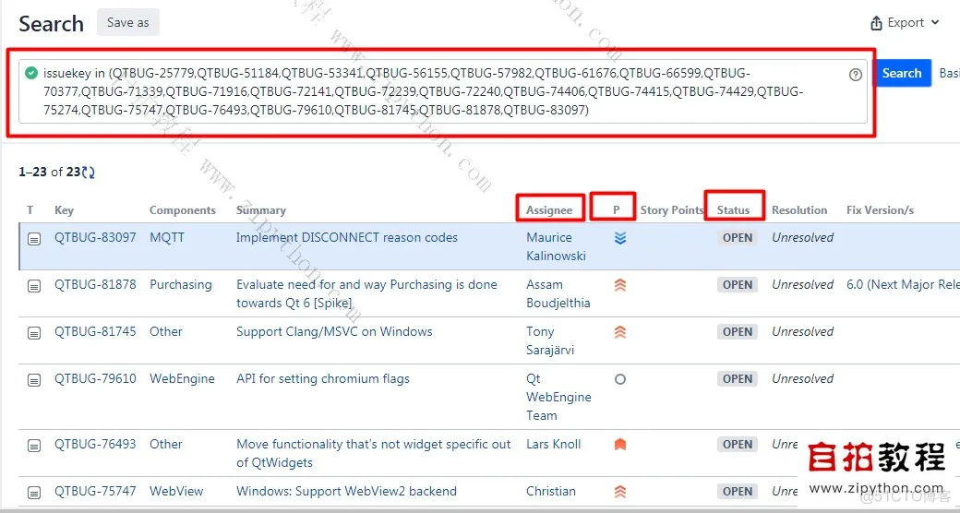The image size is (960, 513).
Task: Open summary API for setting chromium flags
Action: 323,379
